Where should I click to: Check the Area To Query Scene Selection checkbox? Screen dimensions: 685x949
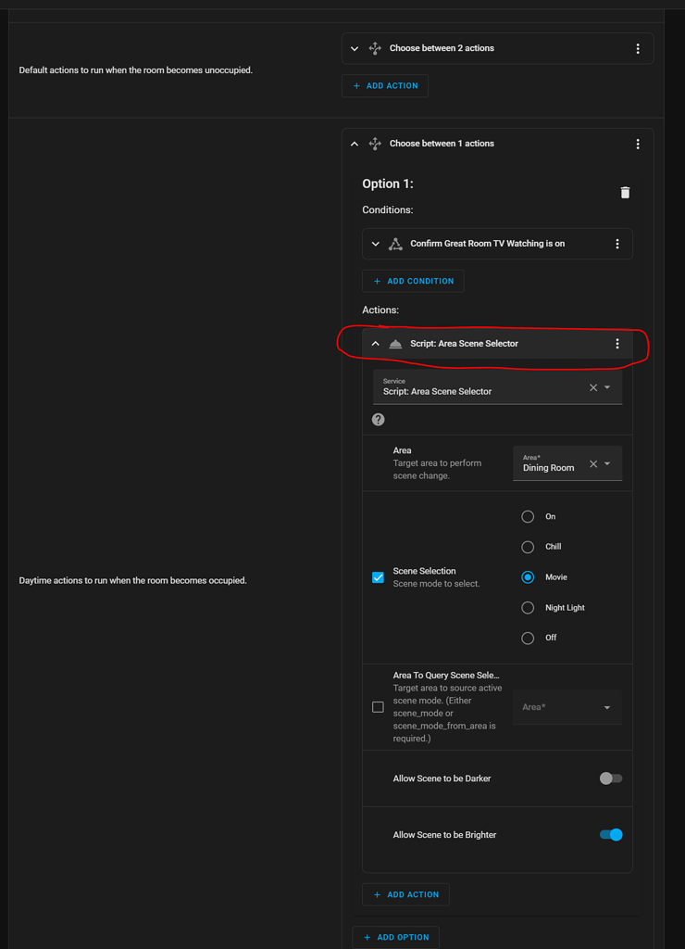378,706
